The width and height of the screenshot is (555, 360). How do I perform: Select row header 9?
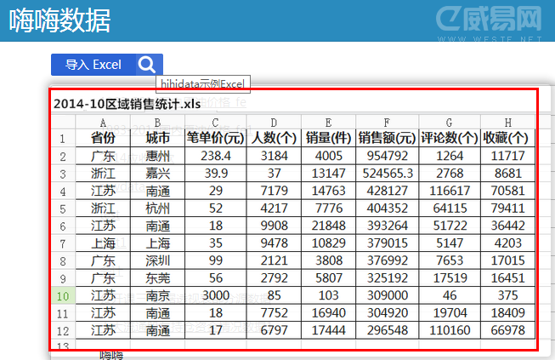[x=63, y=278]
